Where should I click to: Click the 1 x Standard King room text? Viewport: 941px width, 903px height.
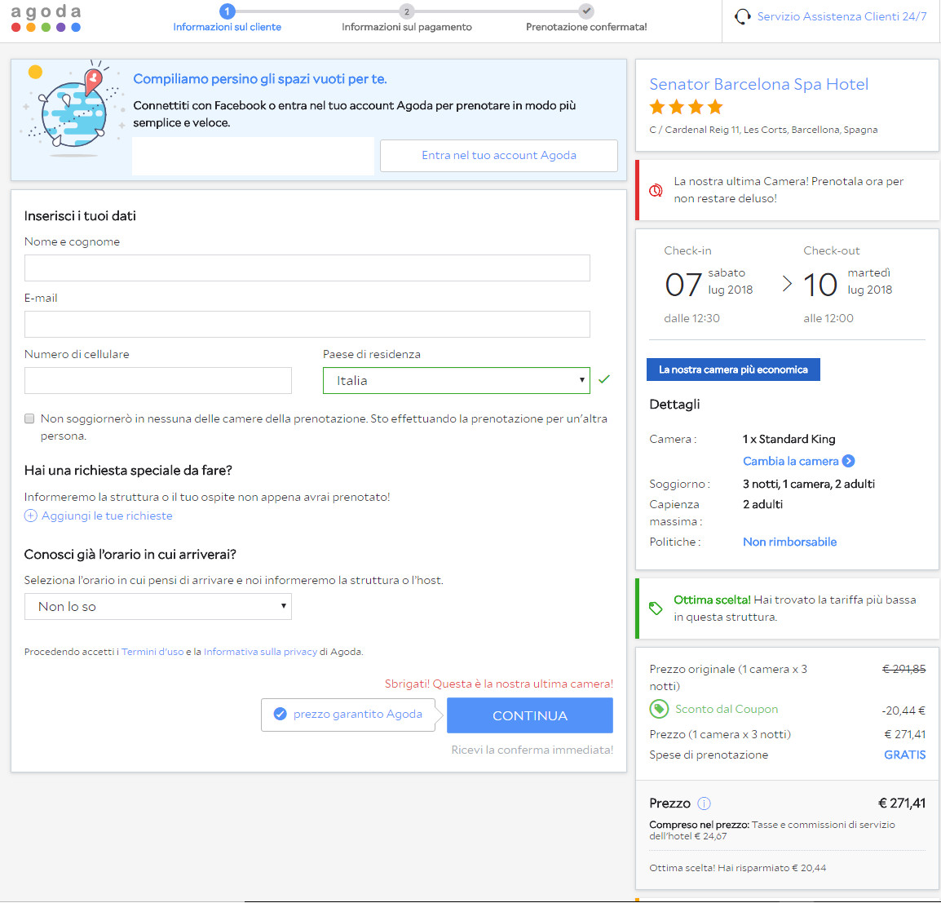(x=789, y=439)
